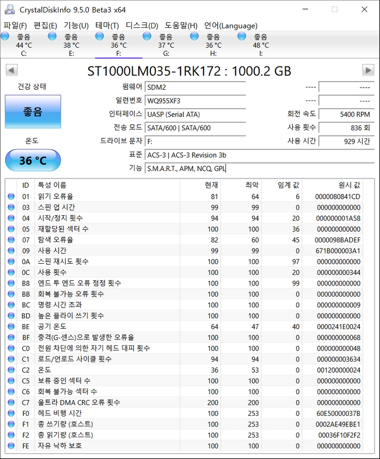Click status icon for 명령 시간 초과 row
This screenshot has width=380, height=459.
pos(11,305)
